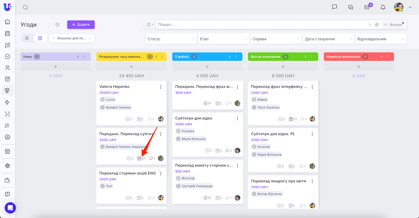Open the calendar icon in left sidebar

point(7,79)
